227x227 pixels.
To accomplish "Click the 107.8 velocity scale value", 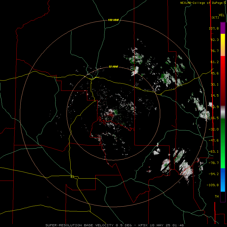I will tap(214, 28).
